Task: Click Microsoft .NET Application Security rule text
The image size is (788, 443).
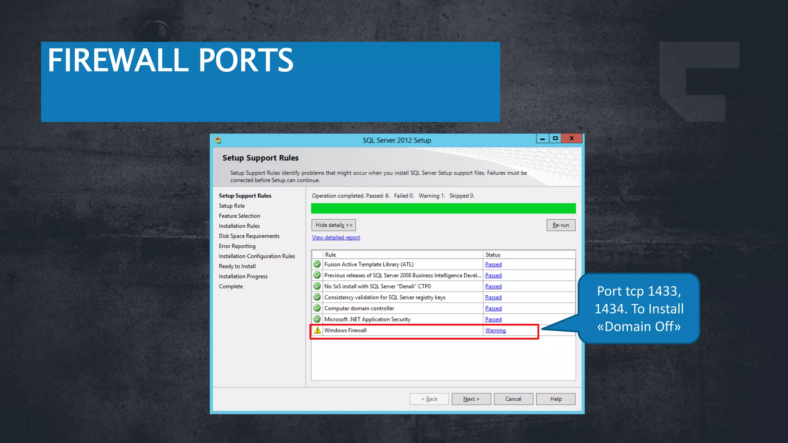Action: (x=367, y=320)
